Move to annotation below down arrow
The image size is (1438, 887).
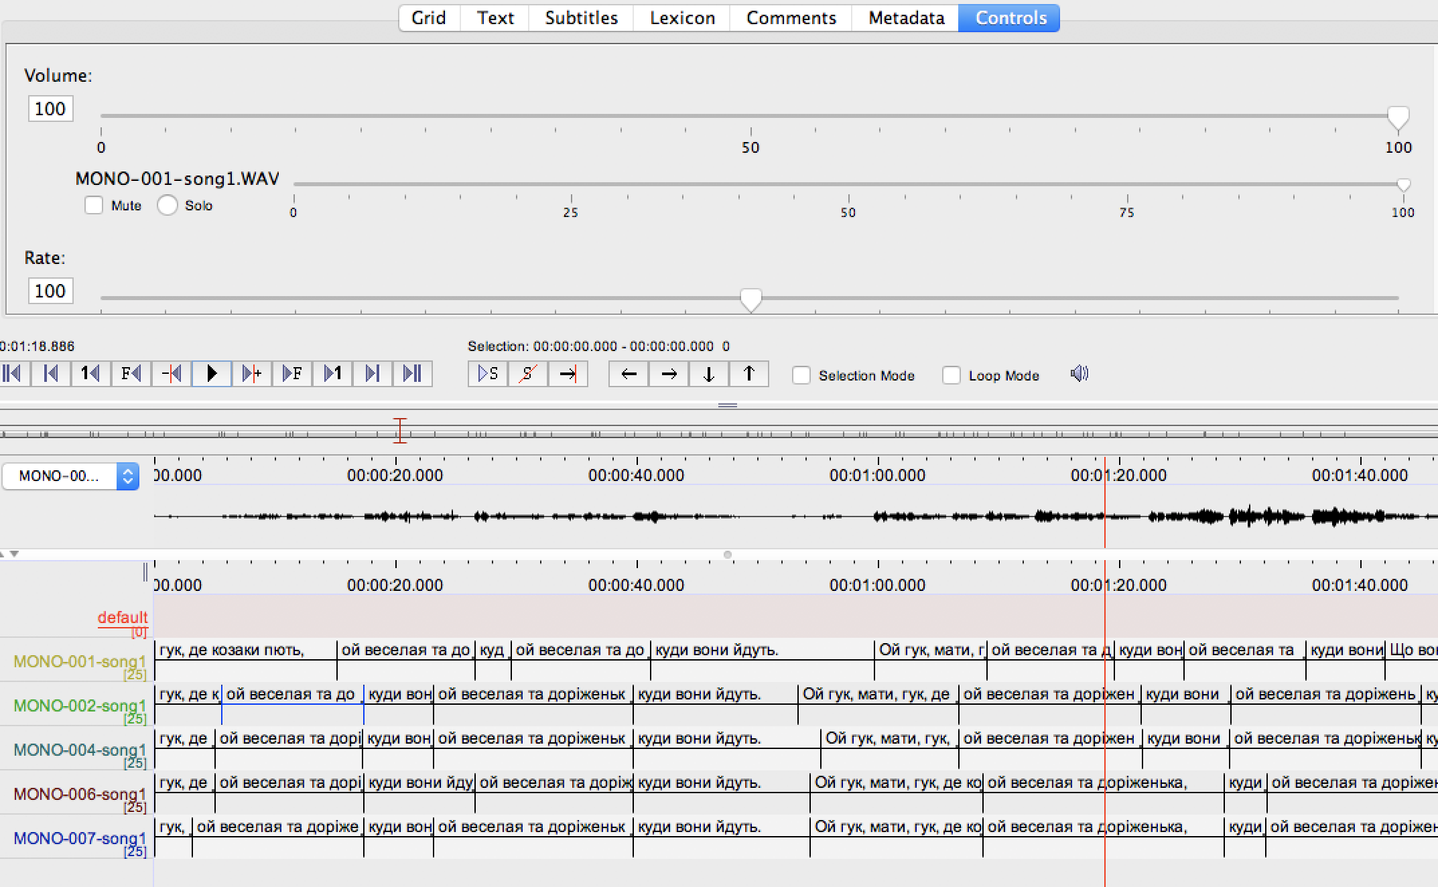click(x=709, y=374)
